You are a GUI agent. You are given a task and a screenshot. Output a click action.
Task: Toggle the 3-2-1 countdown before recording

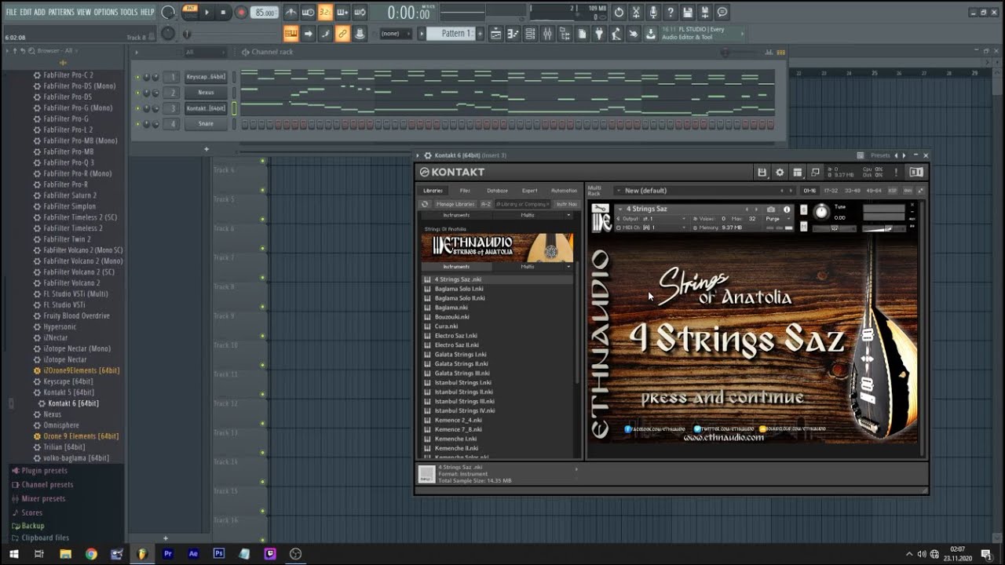click(325, 13)
